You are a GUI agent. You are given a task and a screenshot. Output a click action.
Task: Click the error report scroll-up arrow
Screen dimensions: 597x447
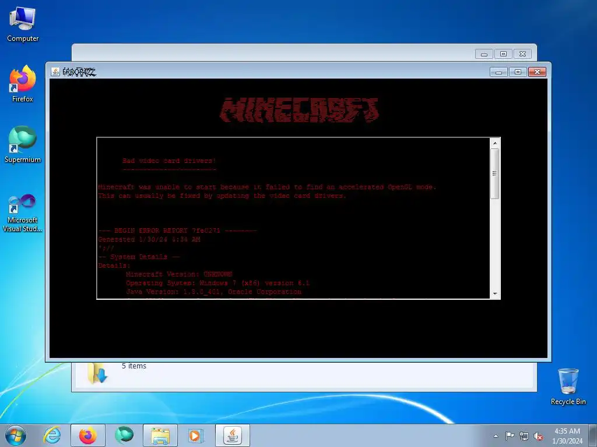(495, 143)
